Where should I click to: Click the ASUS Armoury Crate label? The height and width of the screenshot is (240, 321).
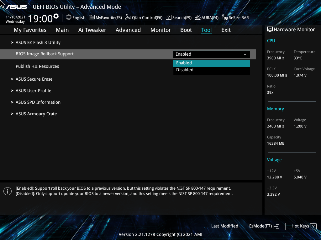click(36, 114)
